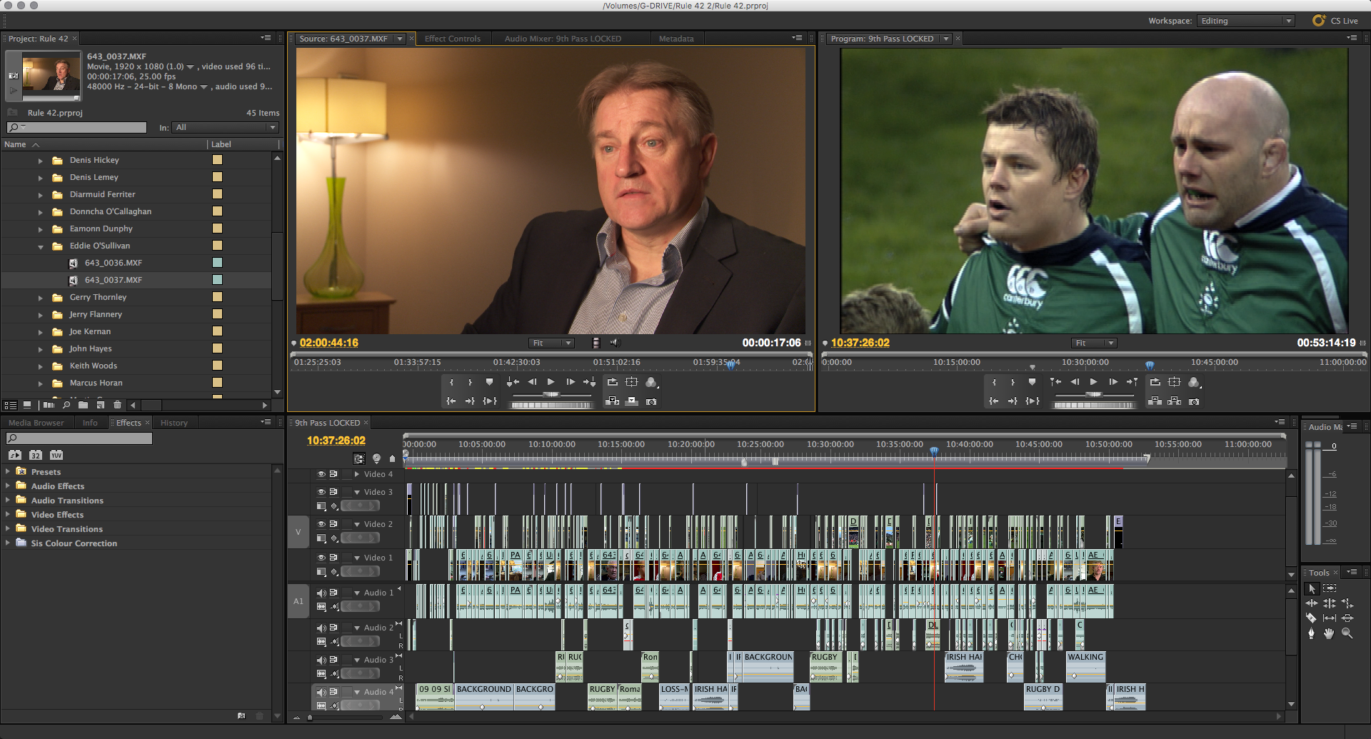Create new bin with Project panel folder icon
Image resolution: width=1371 pixels, height=739 pixels.
click(x=84, y=405)
